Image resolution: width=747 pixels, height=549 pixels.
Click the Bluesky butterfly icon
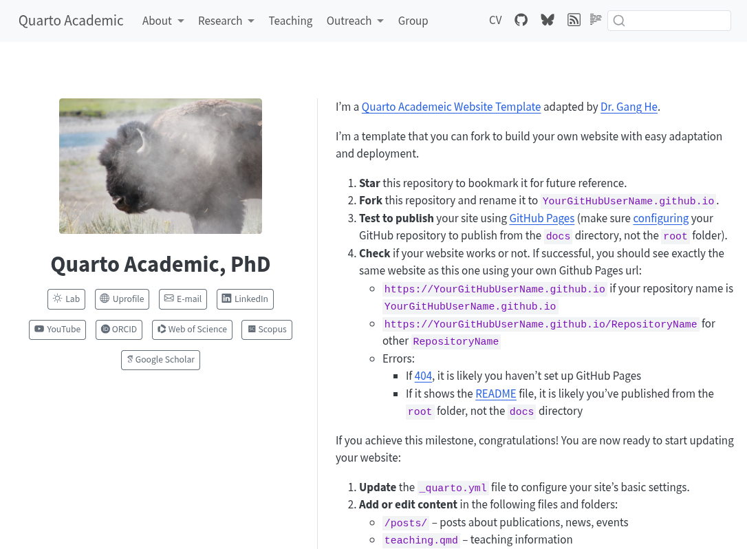[548, 21]
